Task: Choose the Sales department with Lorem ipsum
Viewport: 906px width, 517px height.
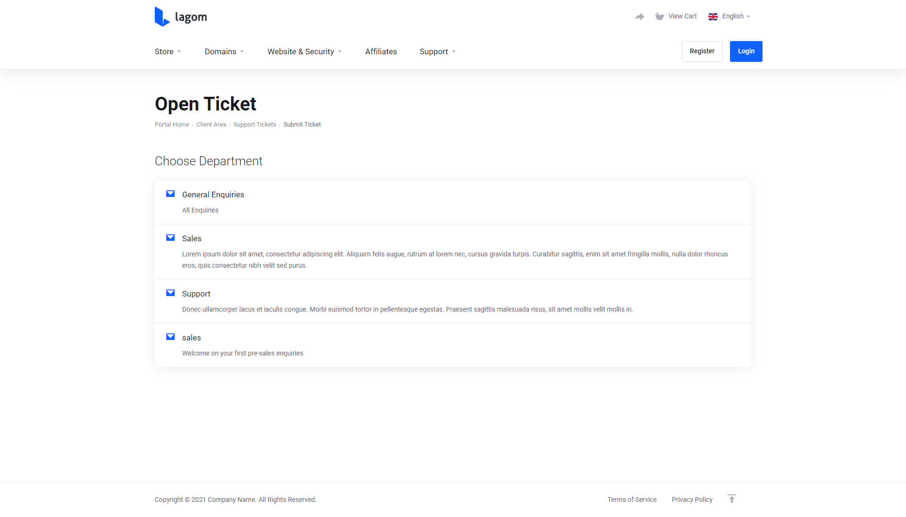Action: click(453, 252)
